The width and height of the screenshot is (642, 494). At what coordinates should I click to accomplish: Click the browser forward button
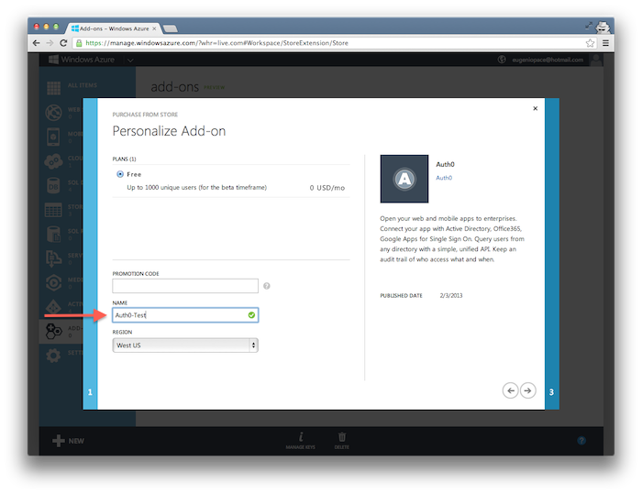click(x=50, y=43)
